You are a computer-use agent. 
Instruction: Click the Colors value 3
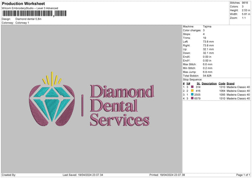242,7
